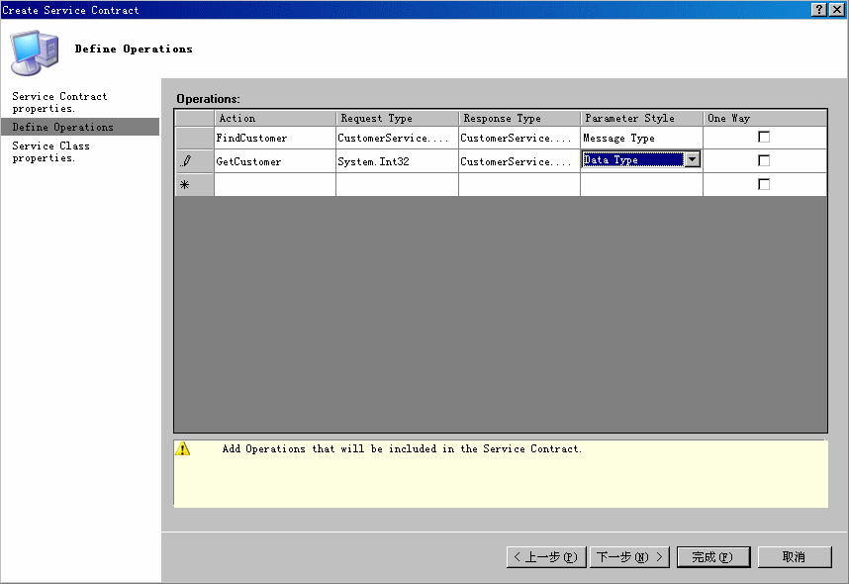Open Service Class properties step
The image size is (849, 584).
click(x=50, y=151)
